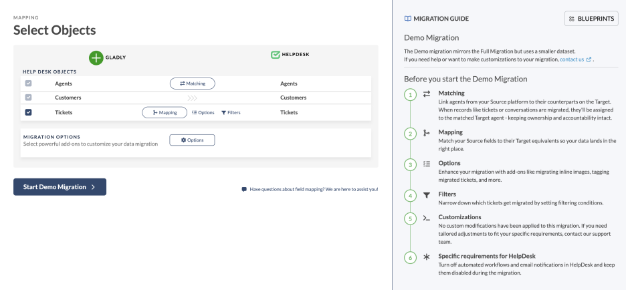Click the Demo Migration heading
Viewport: 626px width, 290px height.
[x=431, y=37]
